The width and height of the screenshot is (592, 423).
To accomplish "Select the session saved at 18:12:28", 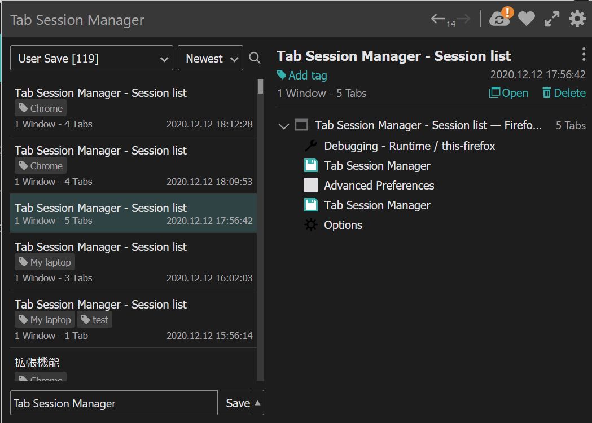I will pos(133,108).
